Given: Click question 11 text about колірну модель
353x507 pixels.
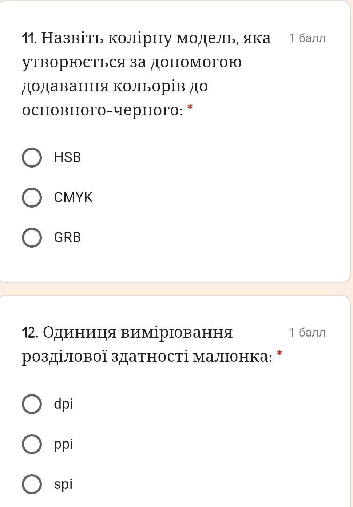Looking at the screenshot, I should click(x=146, y=74).
